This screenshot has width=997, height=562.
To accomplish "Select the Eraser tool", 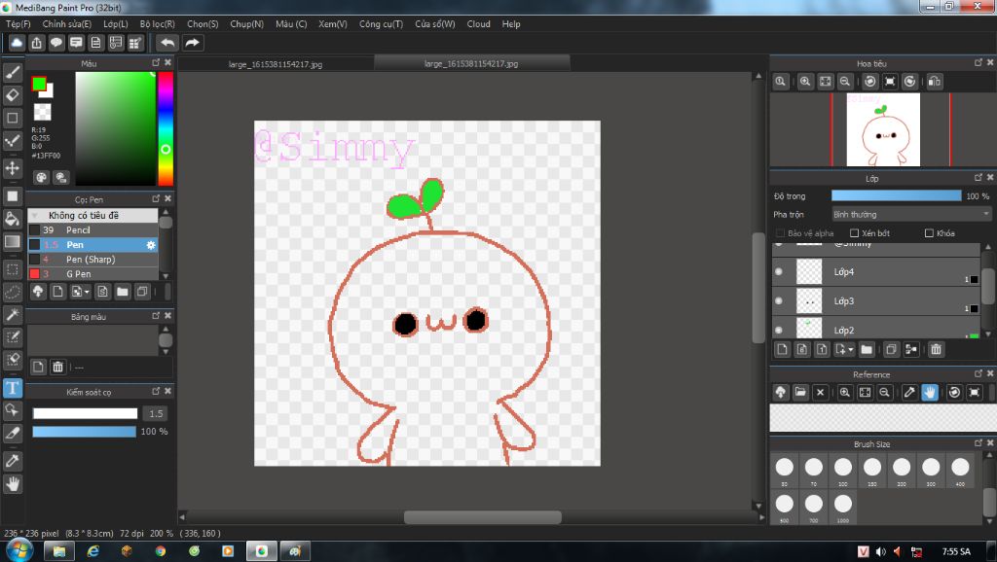I will [x=12, y=95].
